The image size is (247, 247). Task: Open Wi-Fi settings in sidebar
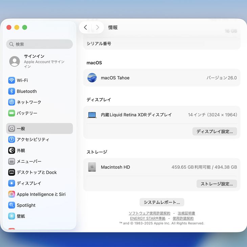22,81
